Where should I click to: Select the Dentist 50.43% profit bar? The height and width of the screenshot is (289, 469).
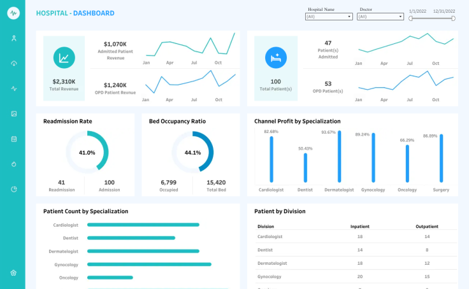tap(305, 167)
